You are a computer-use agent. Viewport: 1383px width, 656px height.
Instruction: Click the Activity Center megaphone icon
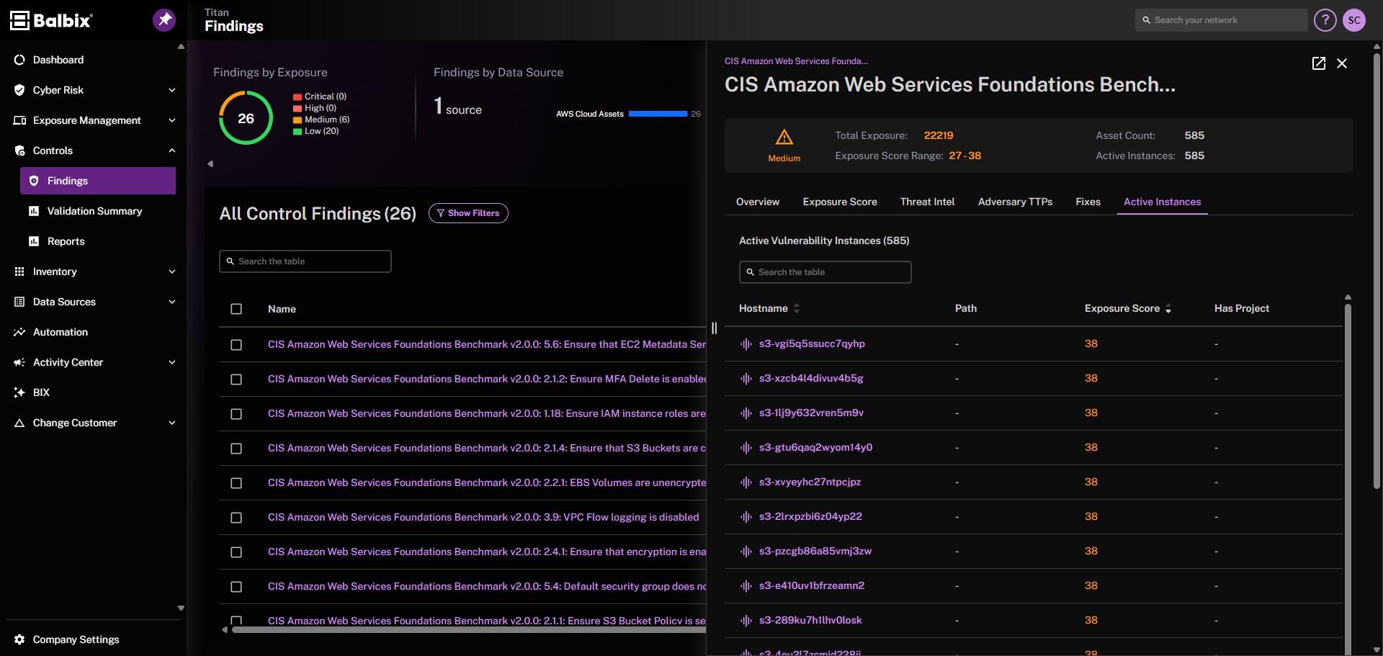(19, 362)
